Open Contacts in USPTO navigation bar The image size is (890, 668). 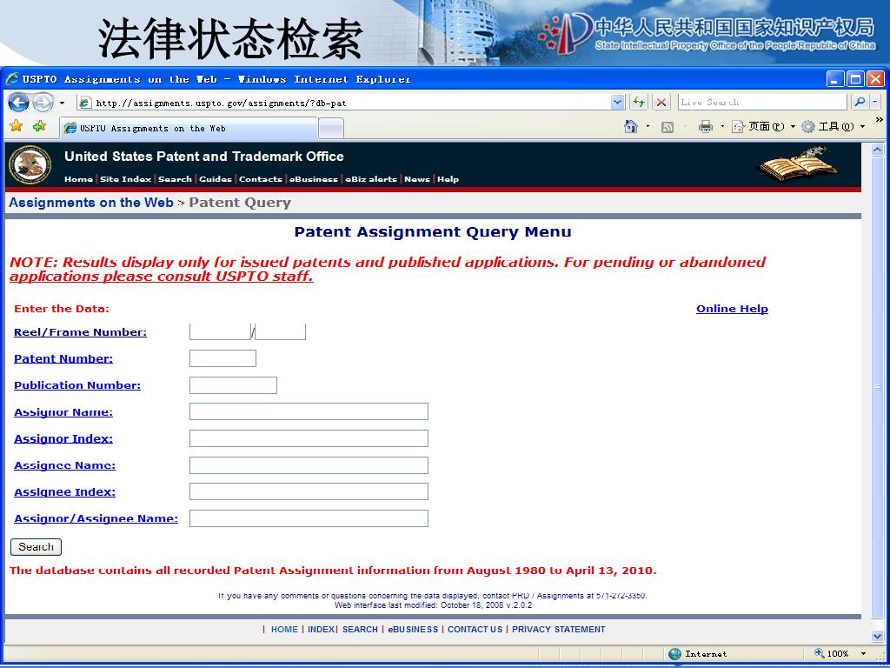click(x=261, y=179)
